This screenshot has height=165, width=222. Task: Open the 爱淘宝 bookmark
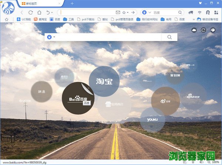40,19
